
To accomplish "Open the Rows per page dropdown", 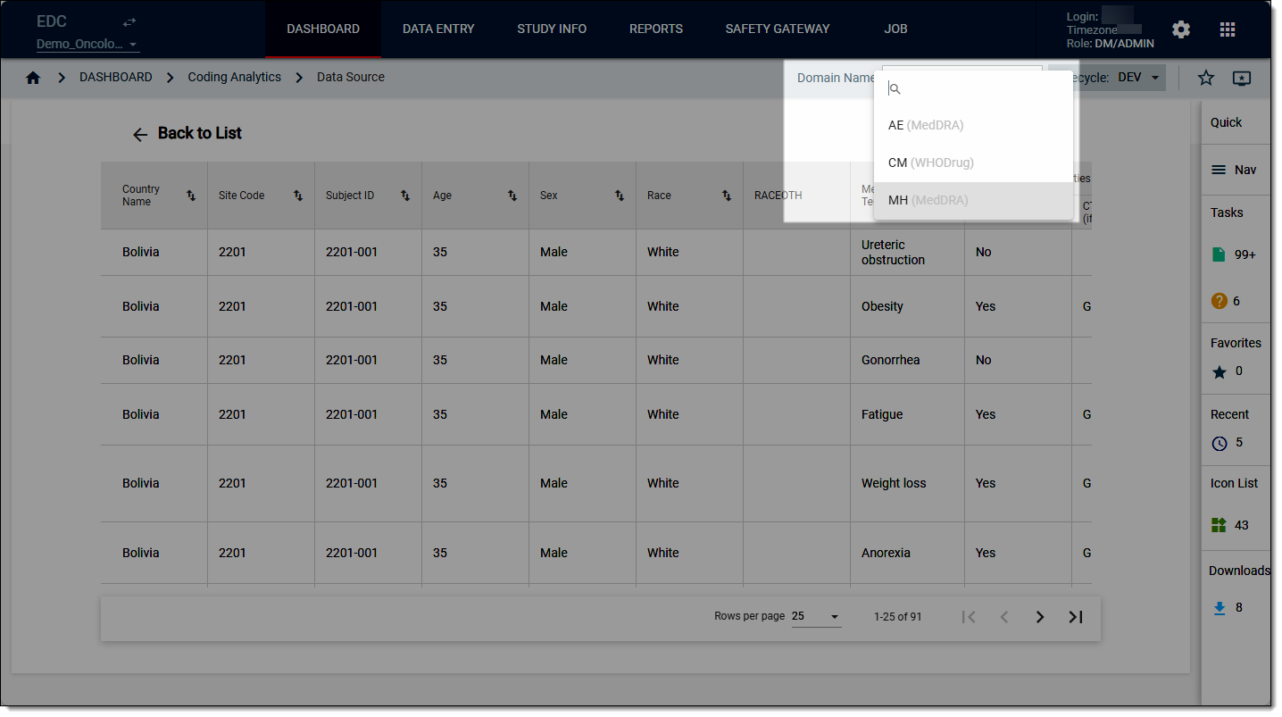I will [x=816, y=616].
